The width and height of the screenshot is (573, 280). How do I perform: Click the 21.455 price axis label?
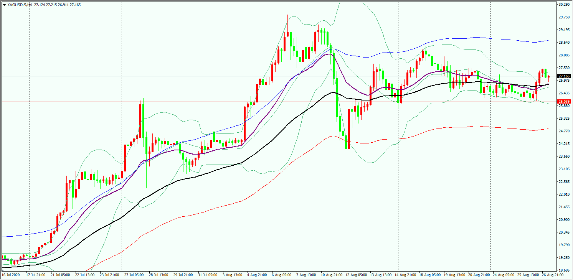click(564, 207)
